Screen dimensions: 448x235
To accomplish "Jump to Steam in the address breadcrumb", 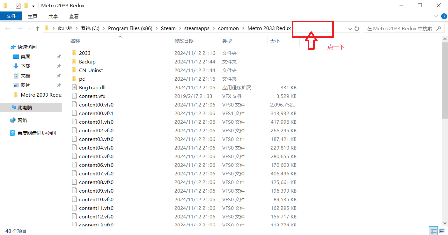I will 168,28.
